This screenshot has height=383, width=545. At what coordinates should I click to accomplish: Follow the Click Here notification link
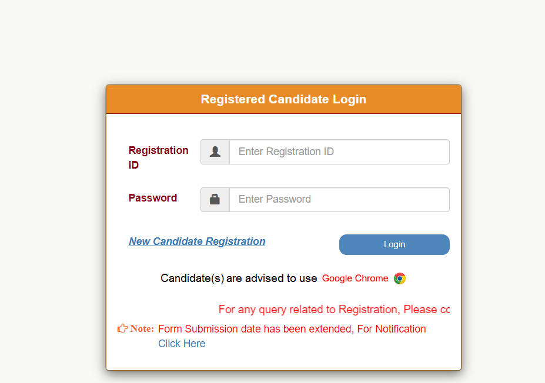[182, 344]
